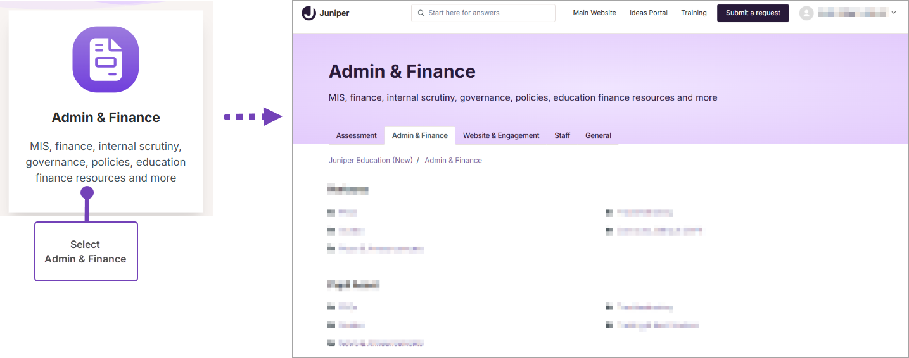Click the user avatar icon in the header
909x358 pixels.
pyautogui.click(x=806, y=13)
